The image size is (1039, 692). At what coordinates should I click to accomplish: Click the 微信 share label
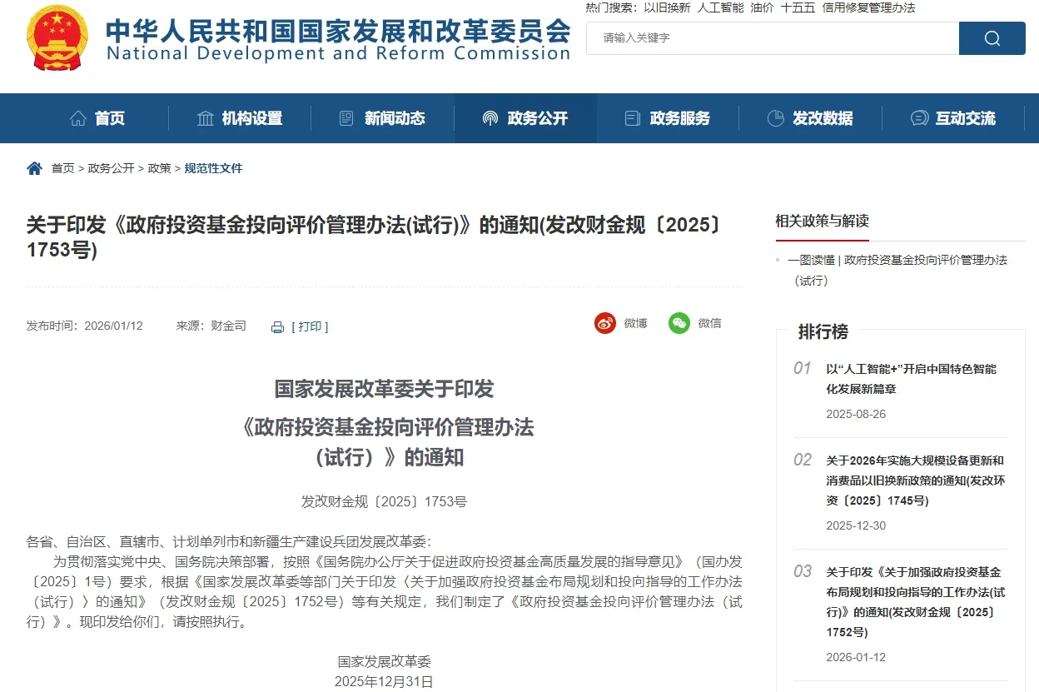coord(709,323)
